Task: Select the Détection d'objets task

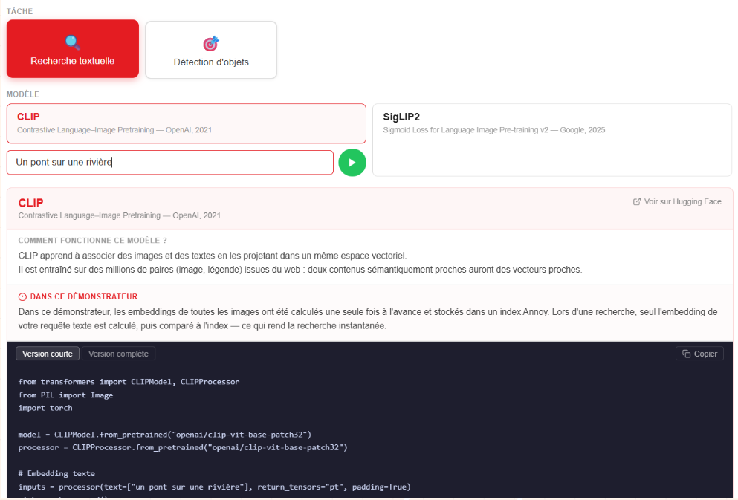Action: (x=211, y=50)
